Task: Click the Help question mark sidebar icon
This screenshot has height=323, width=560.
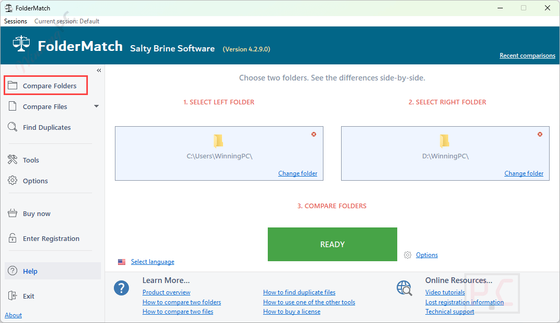Action: [x=12, y=271]
